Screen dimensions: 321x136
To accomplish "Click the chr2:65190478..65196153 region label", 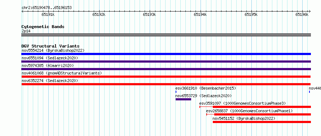I will click(x=47, y=8).
